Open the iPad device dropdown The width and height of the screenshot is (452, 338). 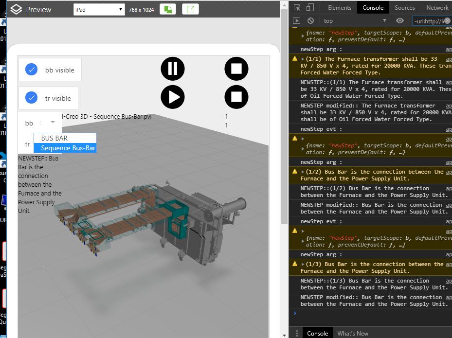click(99, 9)
